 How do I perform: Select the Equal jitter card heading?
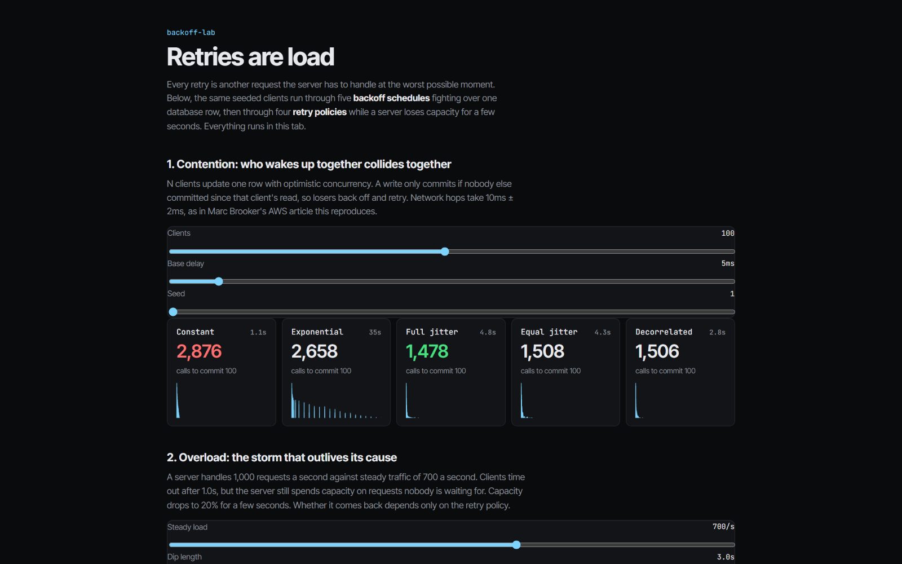pyautogui.click(x=549, y=332)
